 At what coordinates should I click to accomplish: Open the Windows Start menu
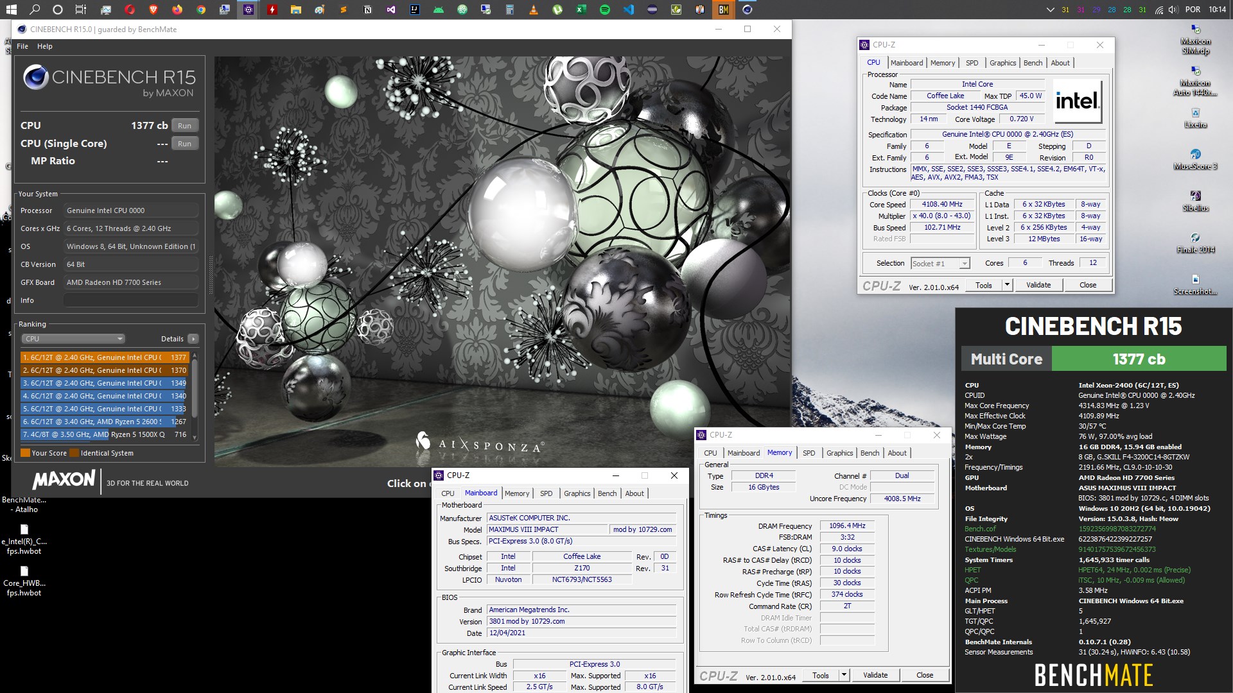click(11, 10)
